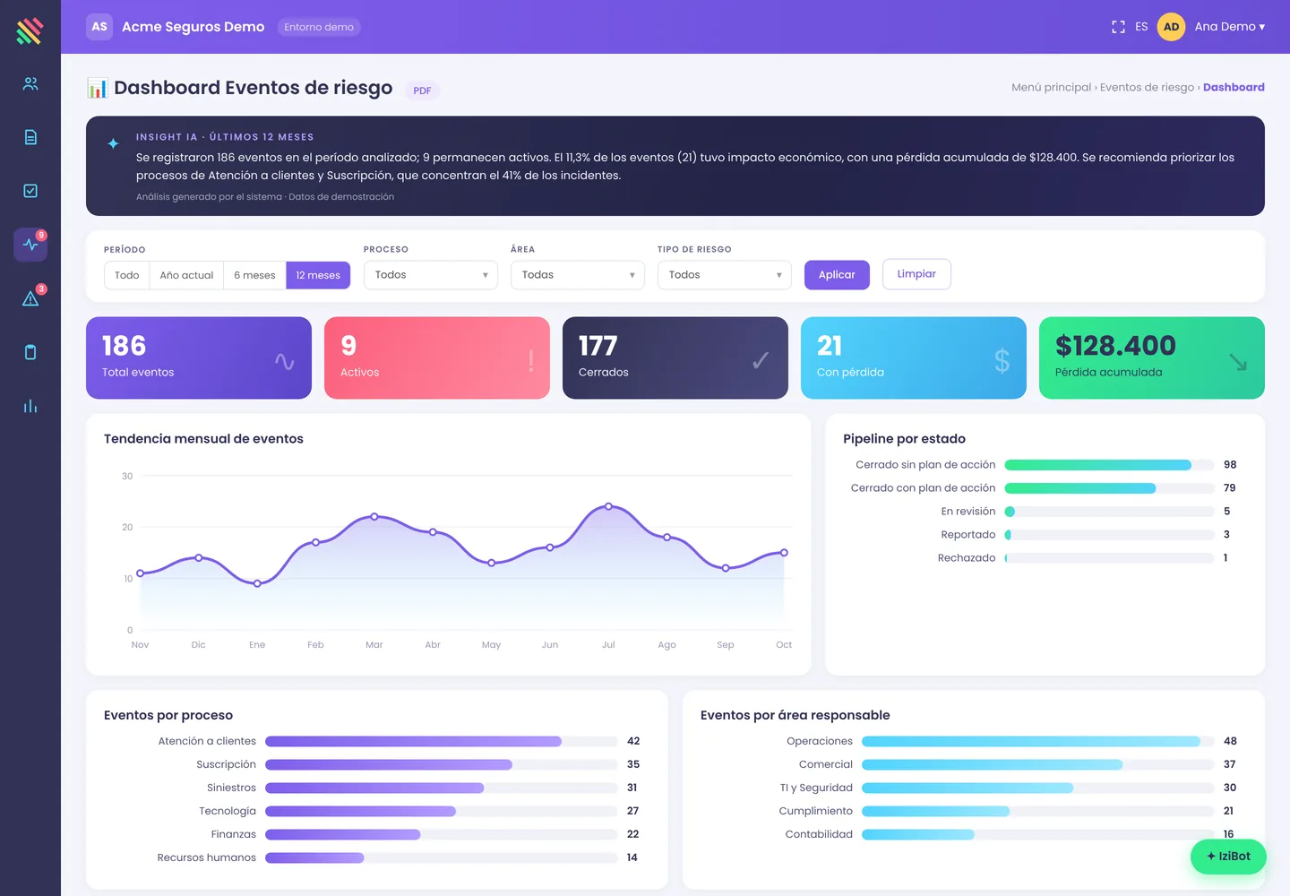Click the Recursos humanos row label

tap(207, 857)
